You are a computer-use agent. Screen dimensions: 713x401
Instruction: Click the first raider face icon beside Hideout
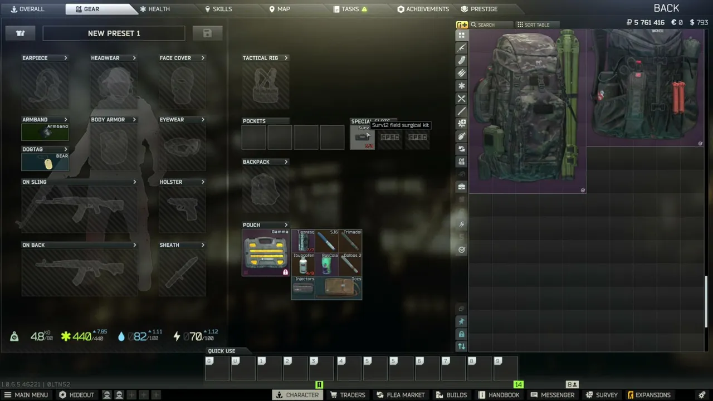click(107, 395)
